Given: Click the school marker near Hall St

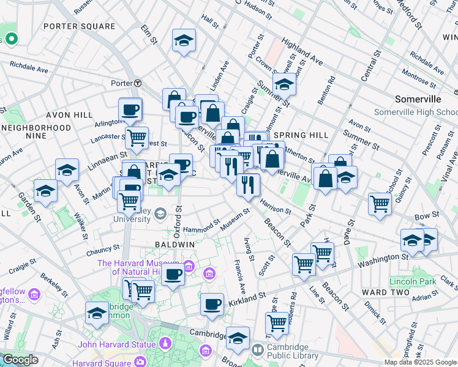Looking at the screenshot, I should pos(184,41).
